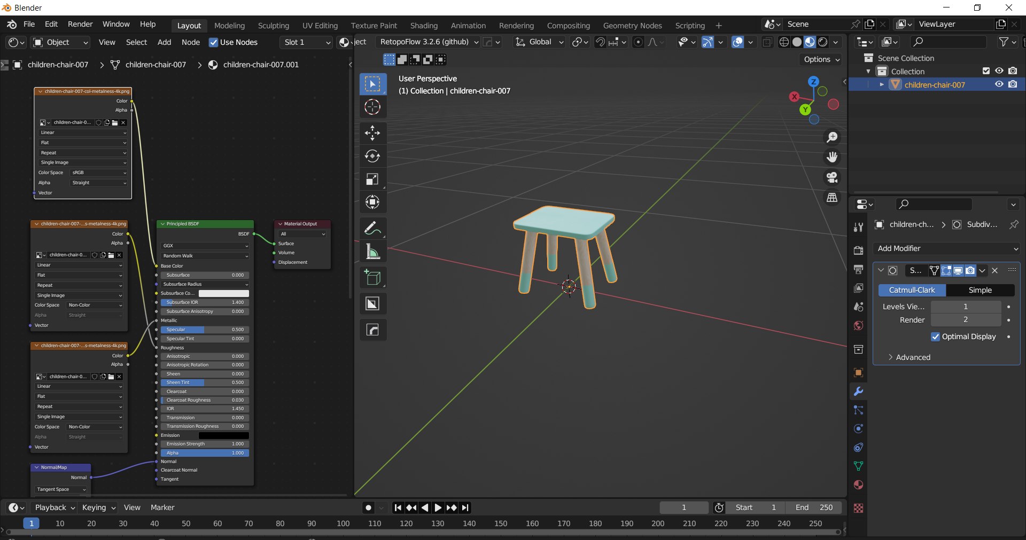Switch to the Shading workspace tab

point(424,26)
